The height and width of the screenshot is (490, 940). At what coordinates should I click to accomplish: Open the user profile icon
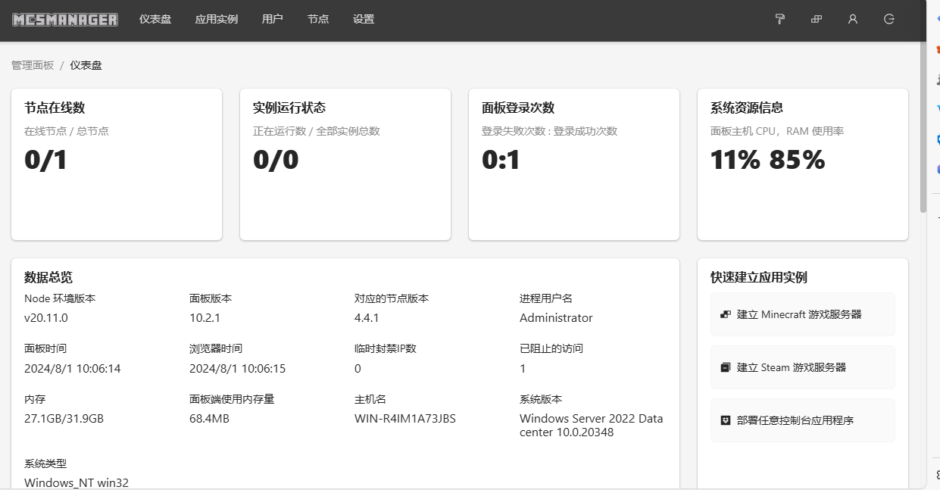pyautogui.click(x=853, y=19)
